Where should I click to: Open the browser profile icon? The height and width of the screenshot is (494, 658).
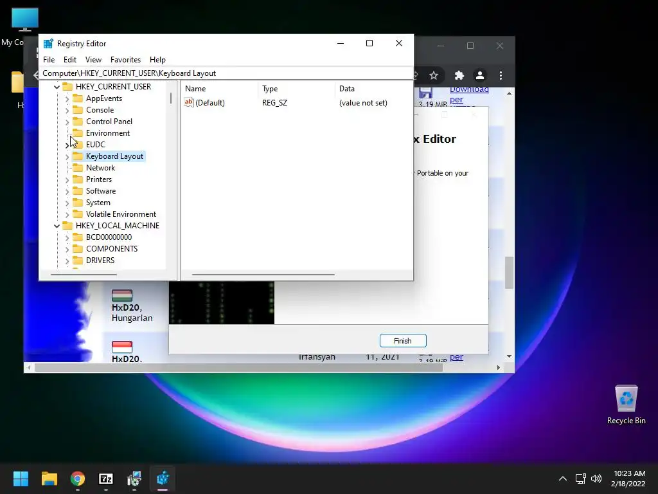pyautogui.click(x=479, y=76)
